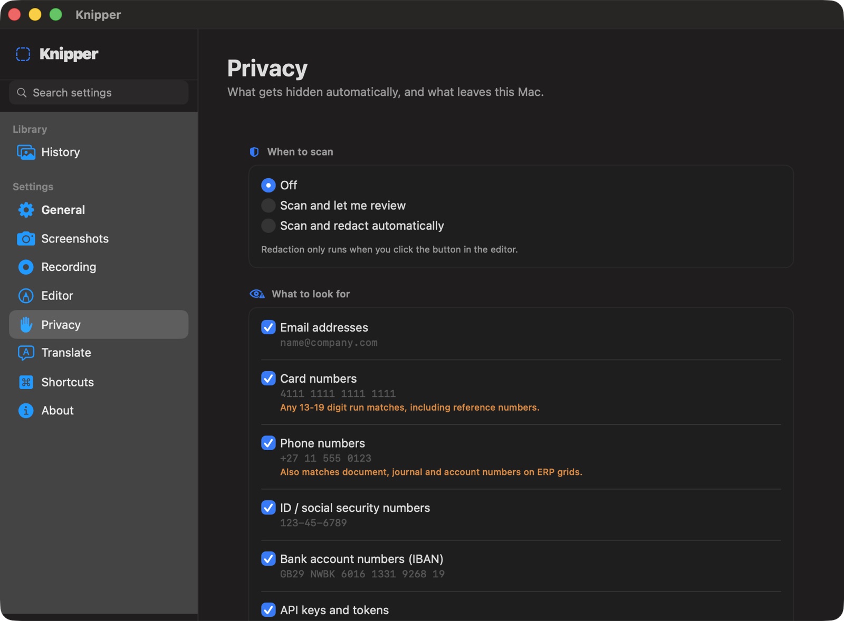This screenshot has height=621, width=844.
Task: Click the Library section label
Action: click(30, 129)
